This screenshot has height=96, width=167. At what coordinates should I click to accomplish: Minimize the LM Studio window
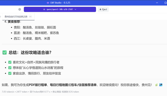[157, 3]
